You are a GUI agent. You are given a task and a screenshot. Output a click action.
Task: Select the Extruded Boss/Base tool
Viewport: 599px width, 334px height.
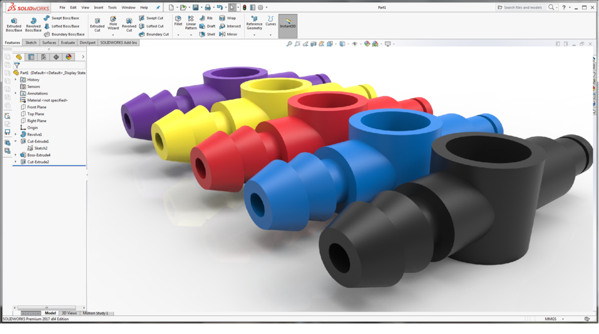(14, 25)
